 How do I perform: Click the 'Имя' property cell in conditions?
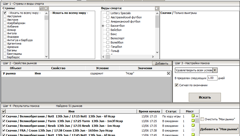point(38,74)
